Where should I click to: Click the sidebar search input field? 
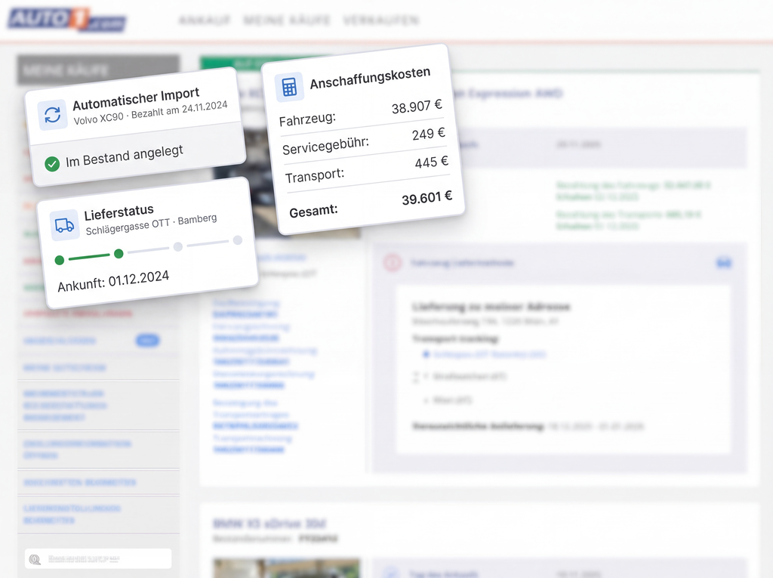click(x=106, y=559)
